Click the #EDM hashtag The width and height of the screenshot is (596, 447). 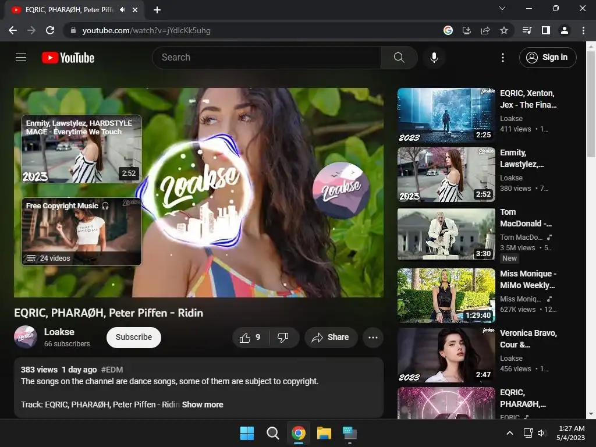pos(112,370)
